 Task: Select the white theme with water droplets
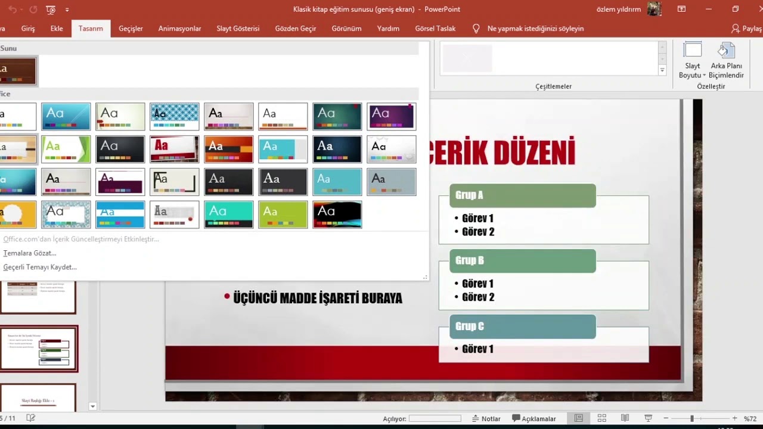[x=392, y=150]
